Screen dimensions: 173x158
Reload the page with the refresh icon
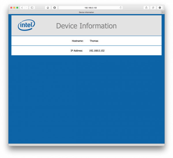tap(121, 8)
